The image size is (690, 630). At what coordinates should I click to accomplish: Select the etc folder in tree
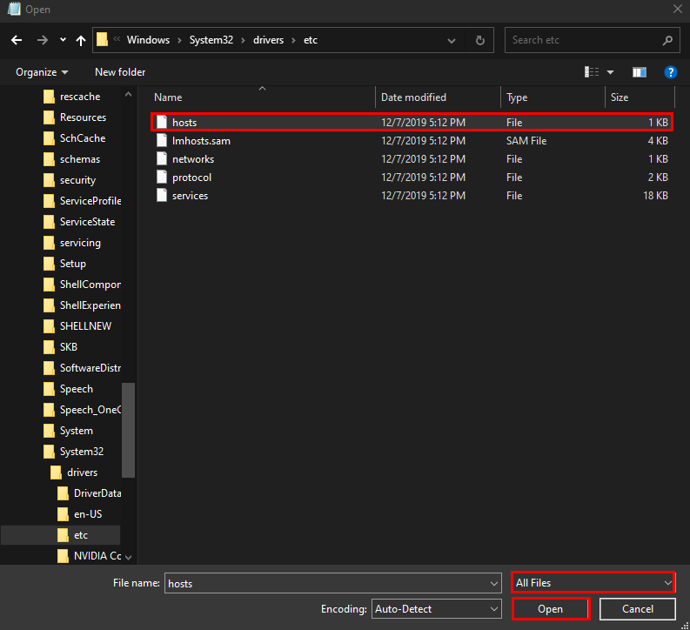tap(61, 535)
